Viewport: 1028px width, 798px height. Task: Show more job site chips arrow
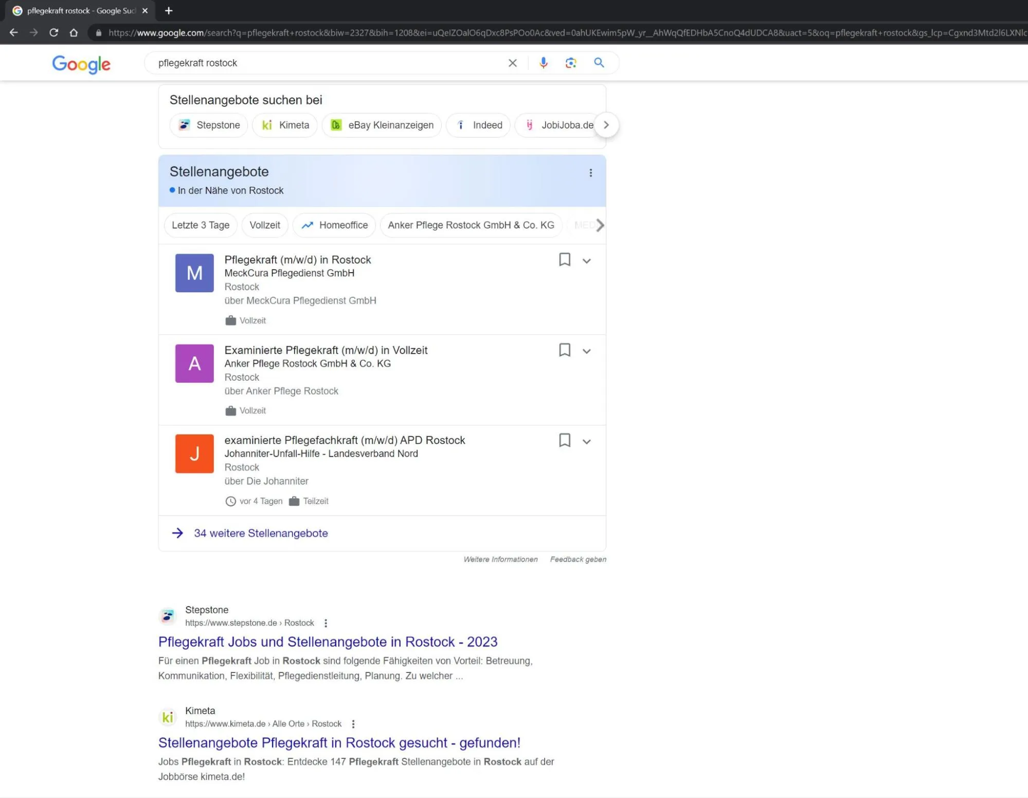coord(606,125)
